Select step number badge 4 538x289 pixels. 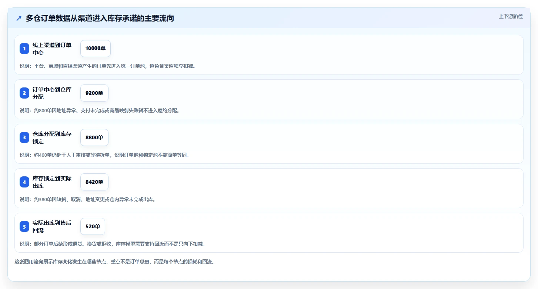click(24, 182)
